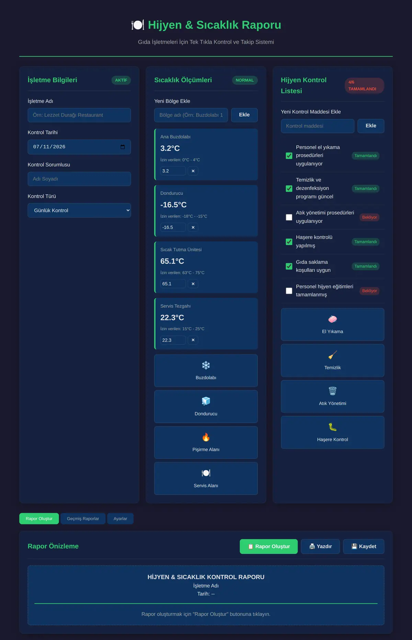Click Ekle next to the Bölge adı field
The image size is (412, 640).
(244, 115)
